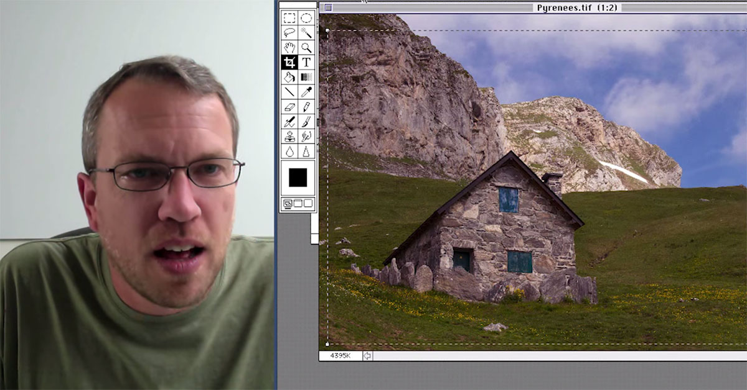Viewport: 747px width, 390px height.
Task: Switch to the middle screen mode icon
Action: tap(298, 203)
